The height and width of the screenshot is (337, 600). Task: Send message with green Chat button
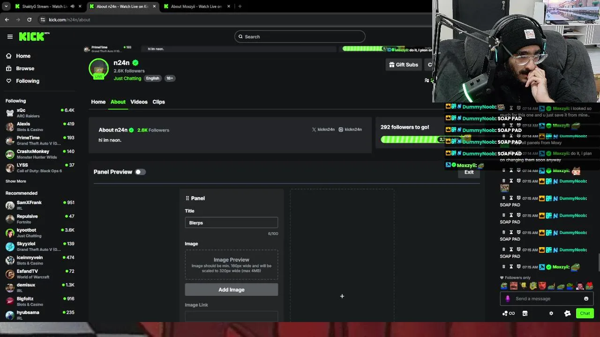(x=585, y=313)
